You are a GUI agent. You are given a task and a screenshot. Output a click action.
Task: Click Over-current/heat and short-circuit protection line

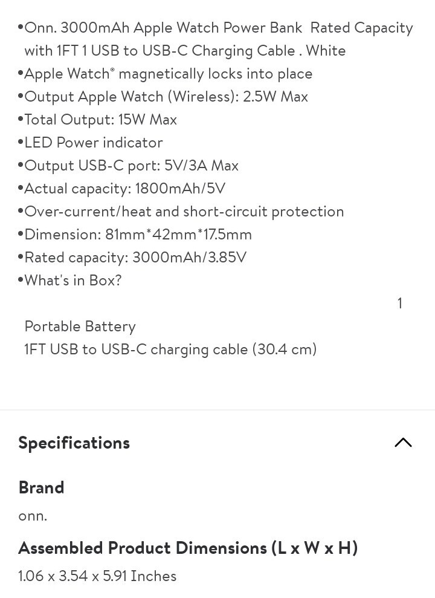tap(184, 212)
